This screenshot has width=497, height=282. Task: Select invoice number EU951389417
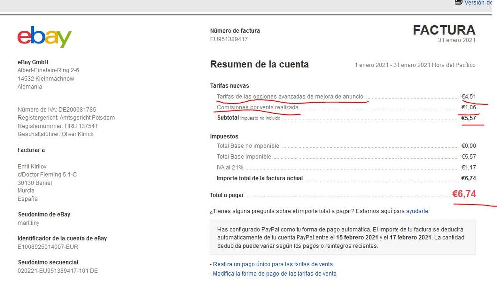click(229, 39)
